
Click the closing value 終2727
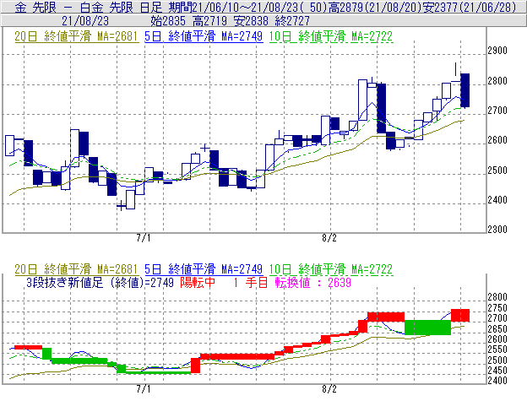tap(292, 21)
